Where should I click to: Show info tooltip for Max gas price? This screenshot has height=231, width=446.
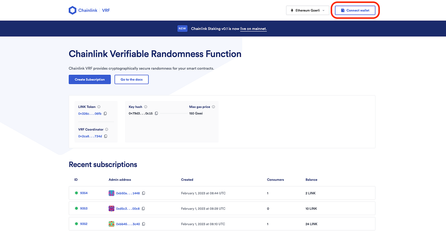[x=213, y=107]
